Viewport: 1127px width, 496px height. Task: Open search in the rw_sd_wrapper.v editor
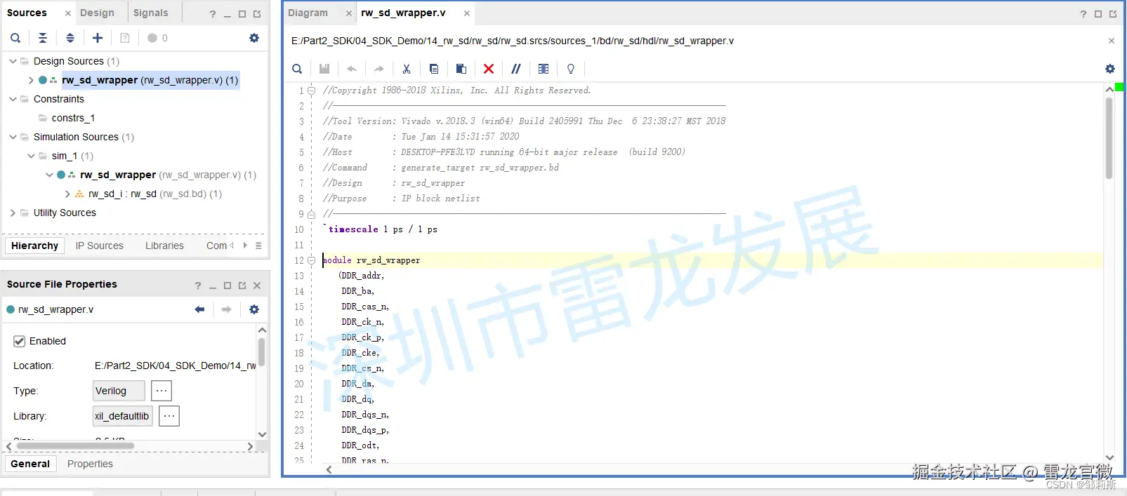tap(297, 69)
